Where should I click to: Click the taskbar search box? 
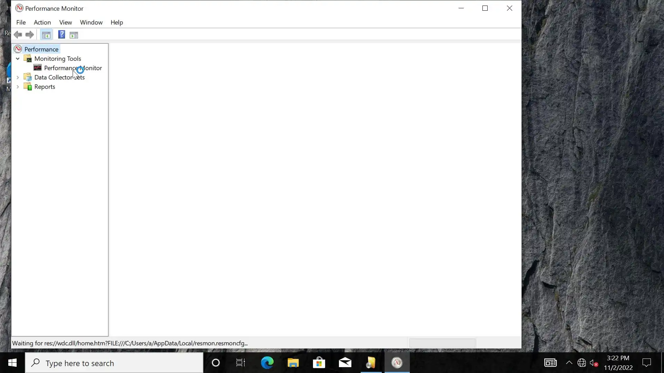[x=114, y=363]
